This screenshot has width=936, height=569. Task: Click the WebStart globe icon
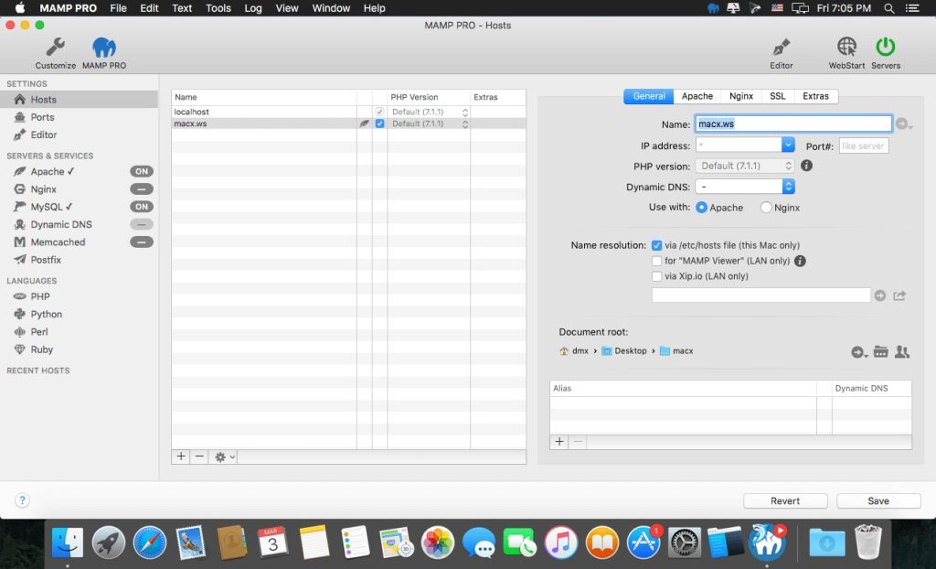846,48
